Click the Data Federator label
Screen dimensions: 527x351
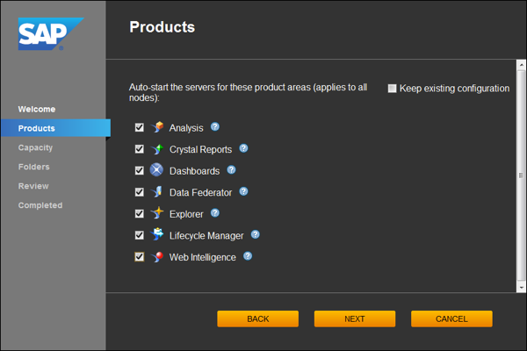click(200, 192)
